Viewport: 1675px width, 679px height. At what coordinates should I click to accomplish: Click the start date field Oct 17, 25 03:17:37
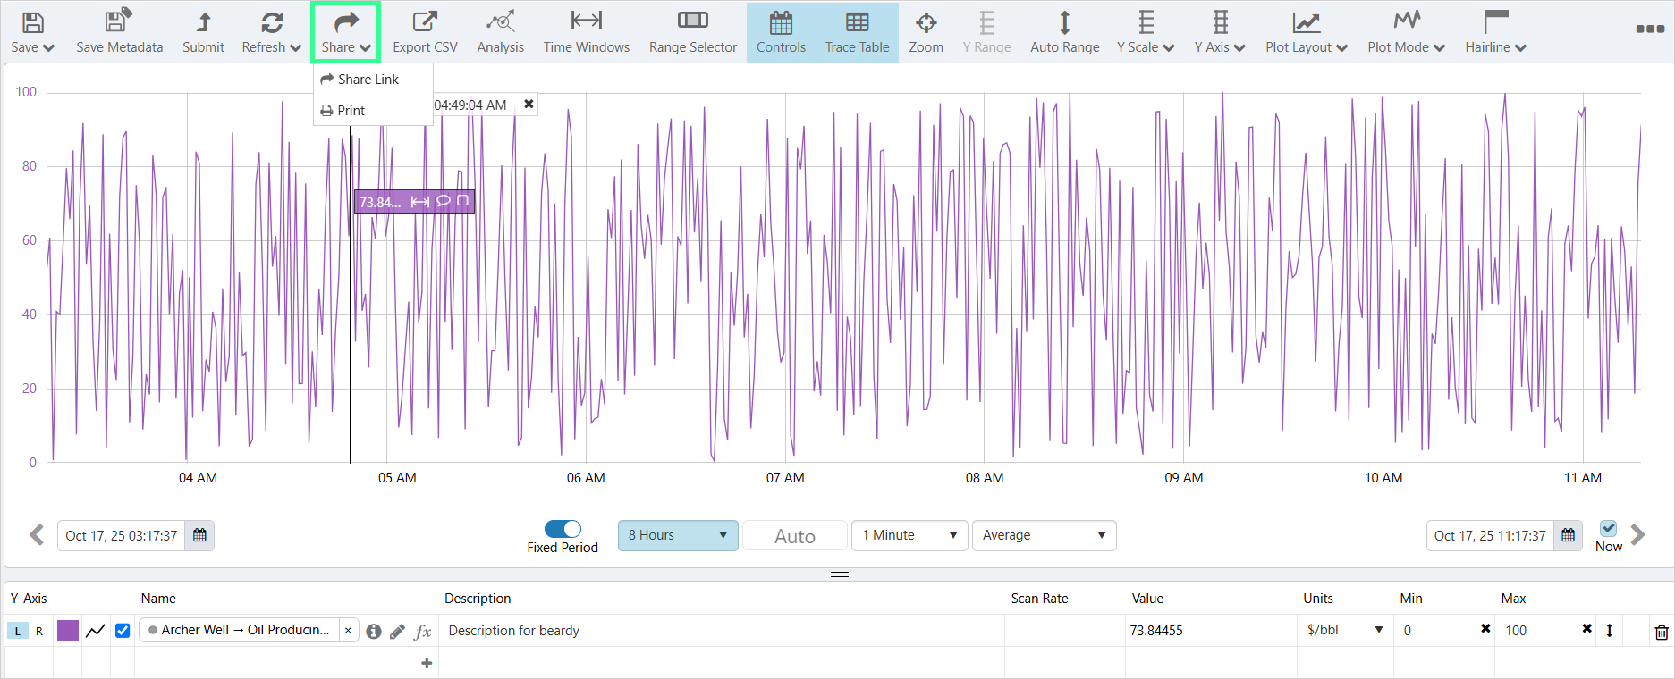[122, 536]
